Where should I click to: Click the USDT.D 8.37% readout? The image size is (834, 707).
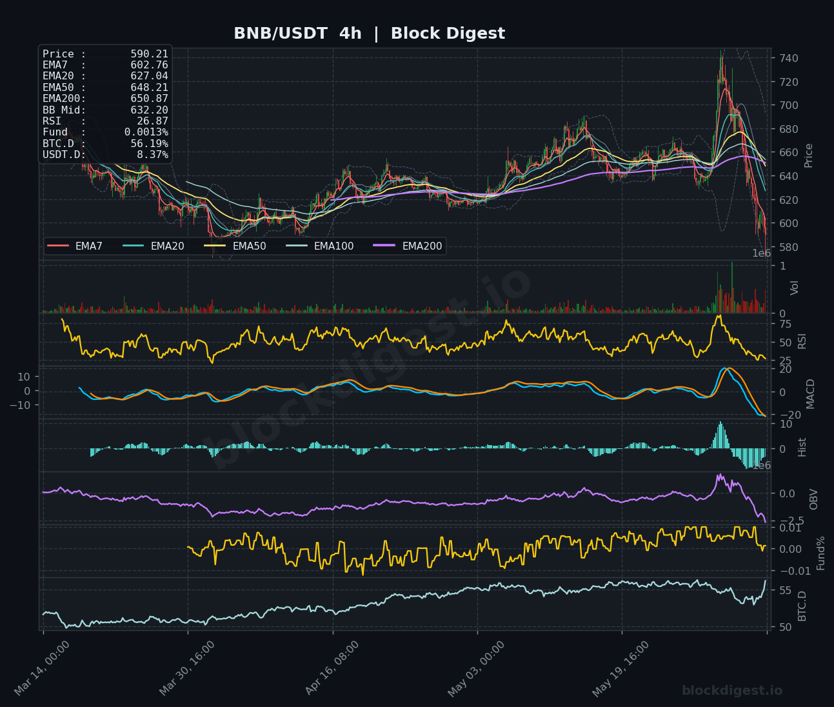[105, 155]
